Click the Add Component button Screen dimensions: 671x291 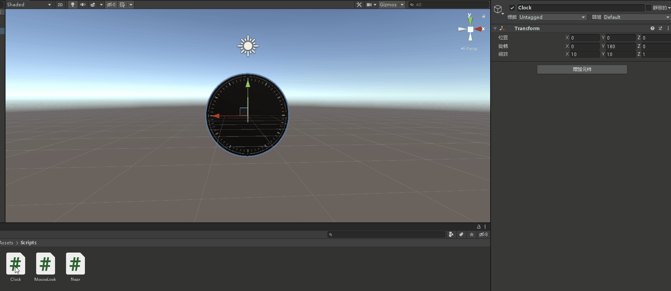tap(582, 69)
